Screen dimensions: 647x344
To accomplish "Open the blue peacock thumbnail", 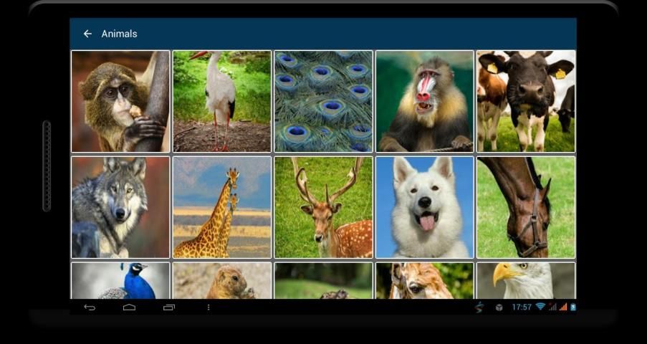I will [120, 281].
